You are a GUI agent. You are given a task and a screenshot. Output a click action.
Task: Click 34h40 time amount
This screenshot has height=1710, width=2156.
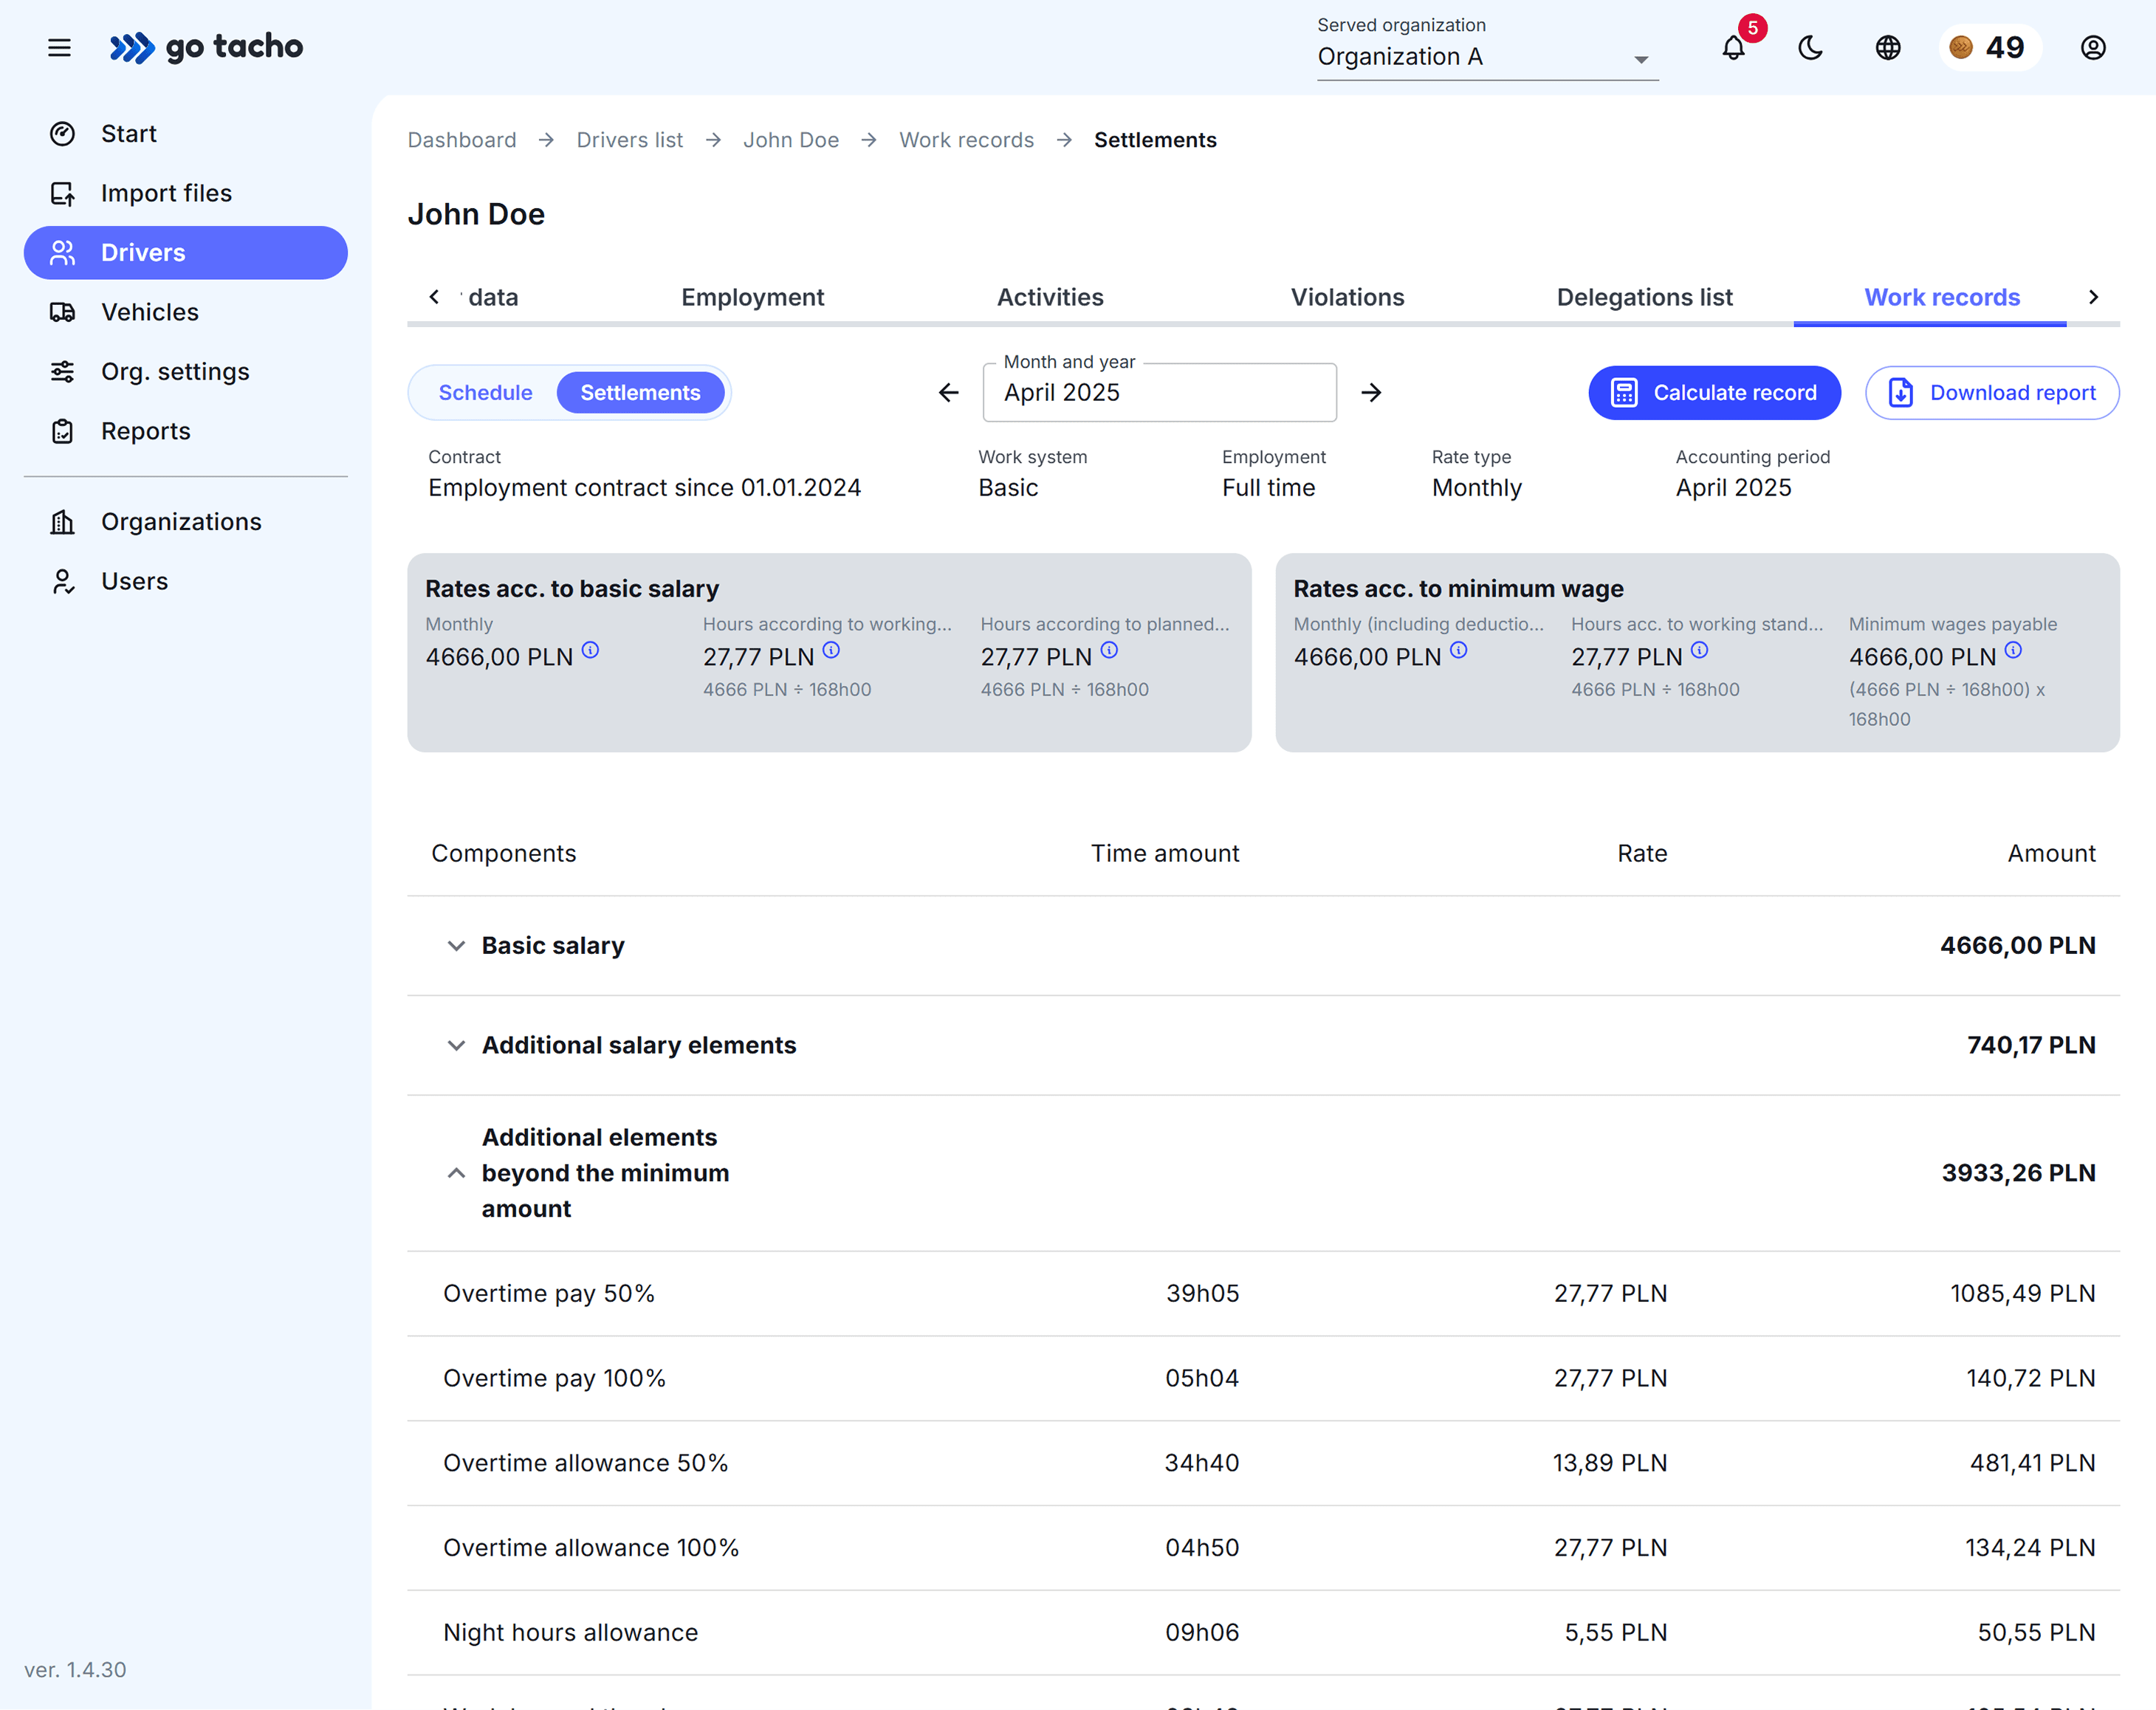(1201, 1463)
